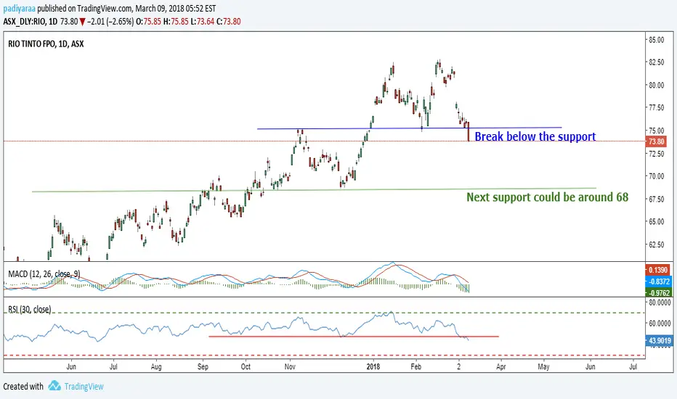This screenshot has width=677, height=399.
Task: Click the Sep label on time axis
Action: pos(203,366)
